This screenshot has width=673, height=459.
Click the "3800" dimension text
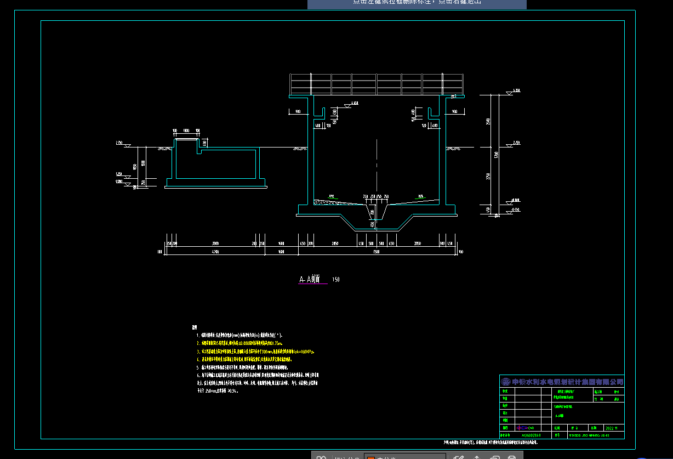pyautogui.click(x=215, y=243)
